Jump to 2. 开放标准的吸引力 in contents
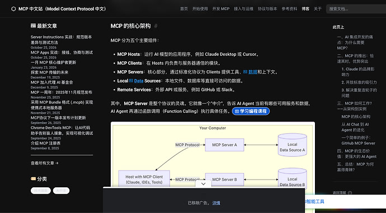 pos(359,82)
